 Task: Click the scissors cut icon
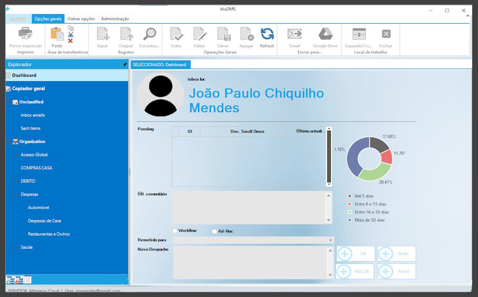click(x=71, y=34)
